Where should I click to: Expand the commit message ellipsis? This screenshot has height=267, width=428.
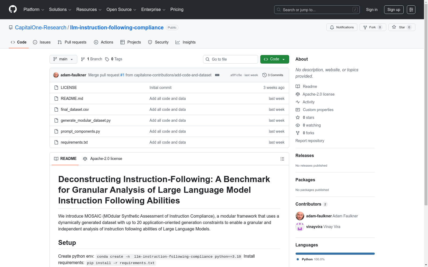point(217,75)
